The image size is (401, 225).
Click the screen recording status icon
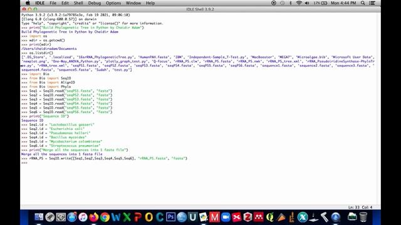[274, 3]
